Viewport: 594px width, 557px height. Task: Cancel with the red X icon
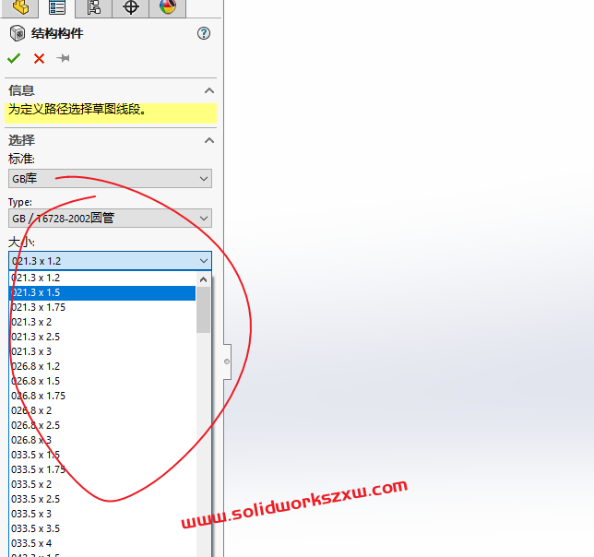pyautogui.click(x=39, y=58)
